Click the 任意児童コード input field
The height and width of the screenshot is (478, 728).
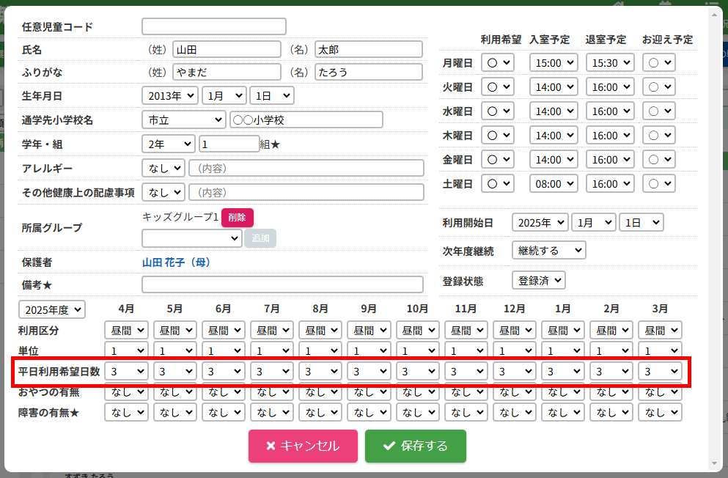tap(213, 26)
